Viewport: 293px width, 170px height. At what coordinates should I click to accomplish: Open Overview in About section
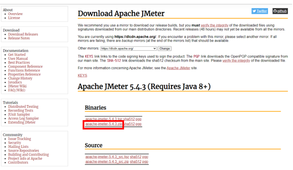[x=15, y=14]
